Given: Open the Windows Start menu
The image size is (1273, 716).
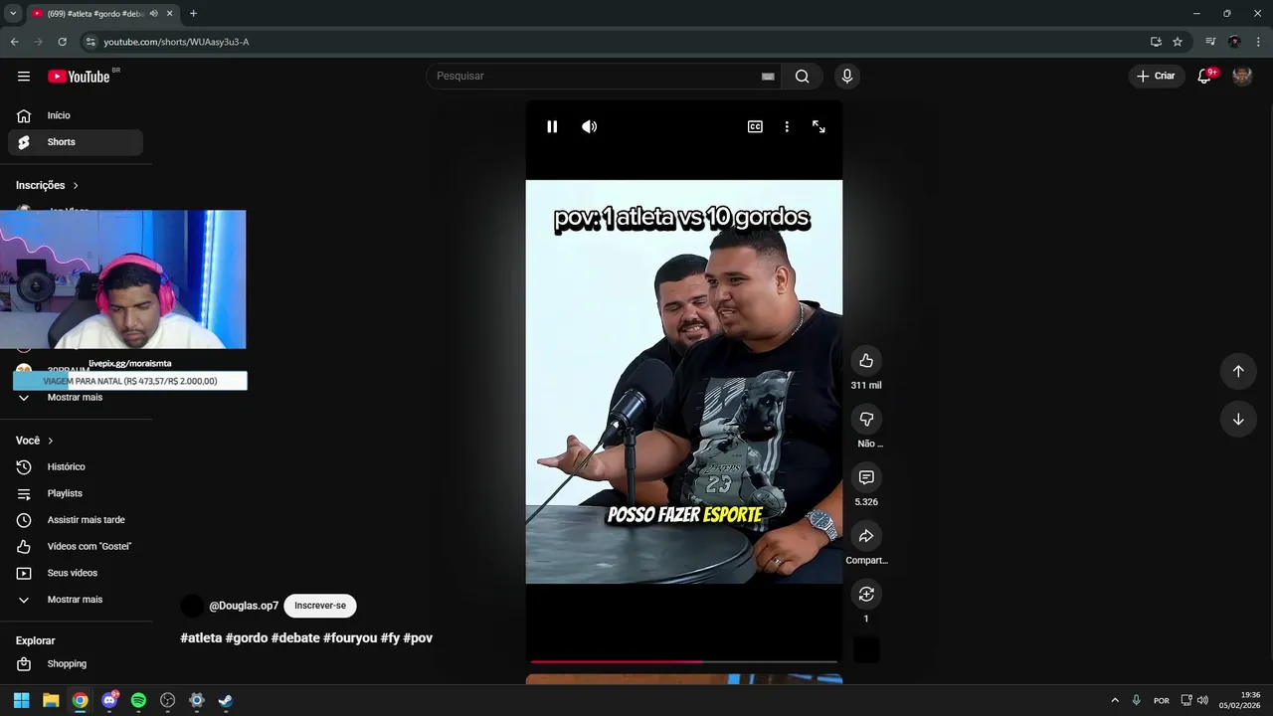Looking at the screenshot, I should pos(21,700).
